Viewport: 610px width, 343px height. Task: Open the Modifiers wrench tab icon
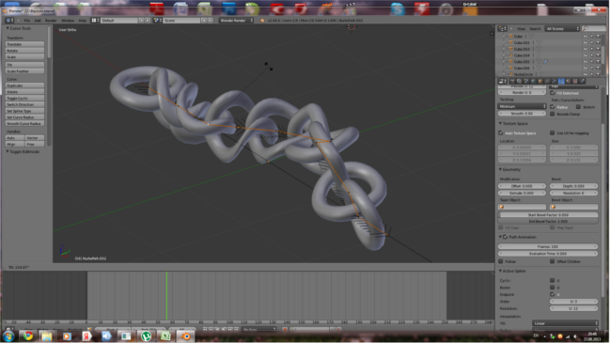(554, 81)
